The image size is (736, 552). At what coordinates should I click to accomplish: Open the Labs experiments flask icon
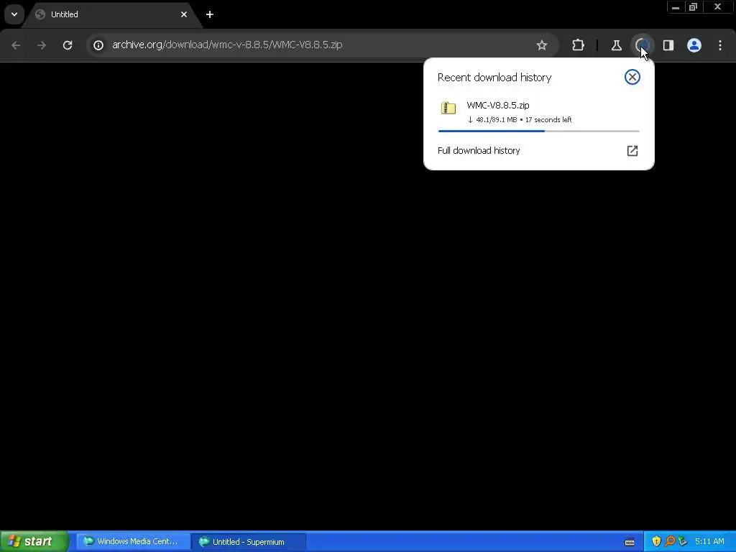pos(616,45)
